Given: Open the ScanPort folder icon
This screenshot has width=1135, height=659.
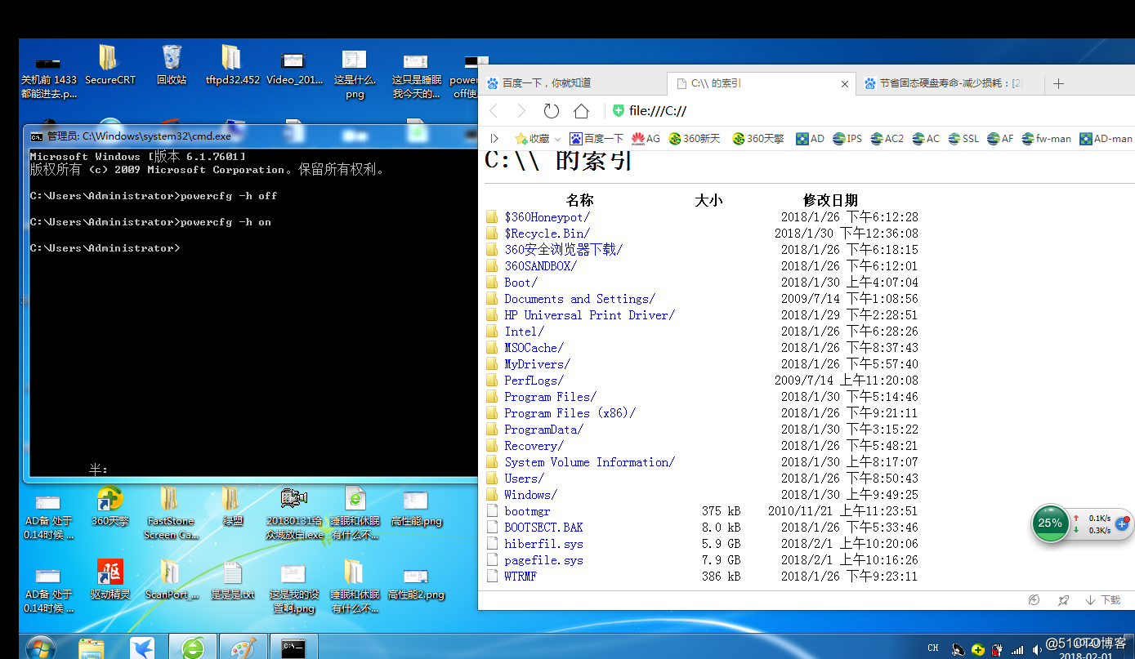Looking at the screenshot, I should click(x=171, y=580).
